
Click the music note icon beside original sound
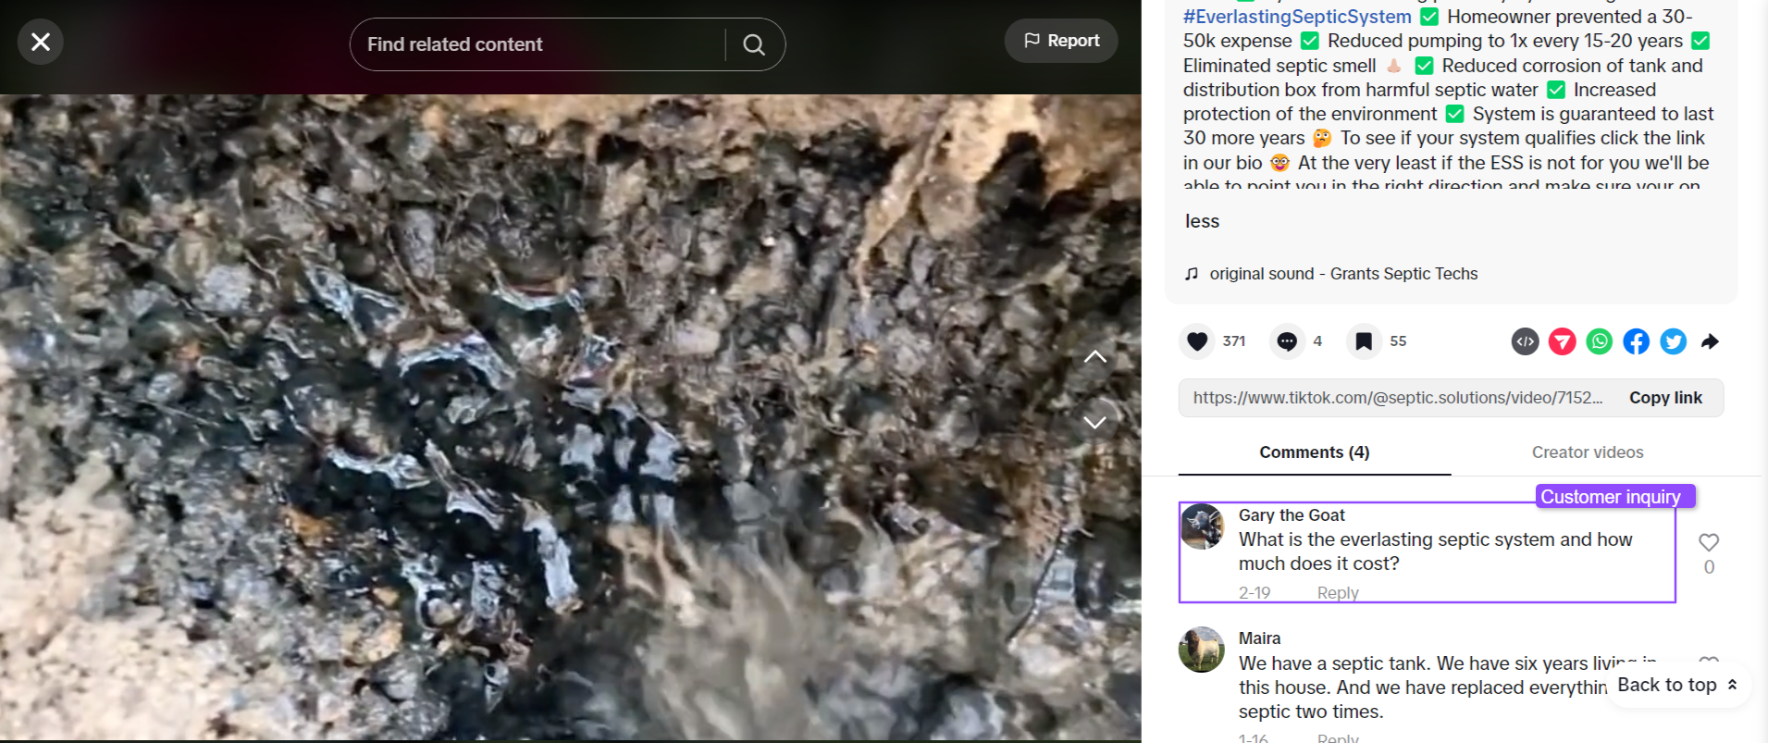point(1192,274)
